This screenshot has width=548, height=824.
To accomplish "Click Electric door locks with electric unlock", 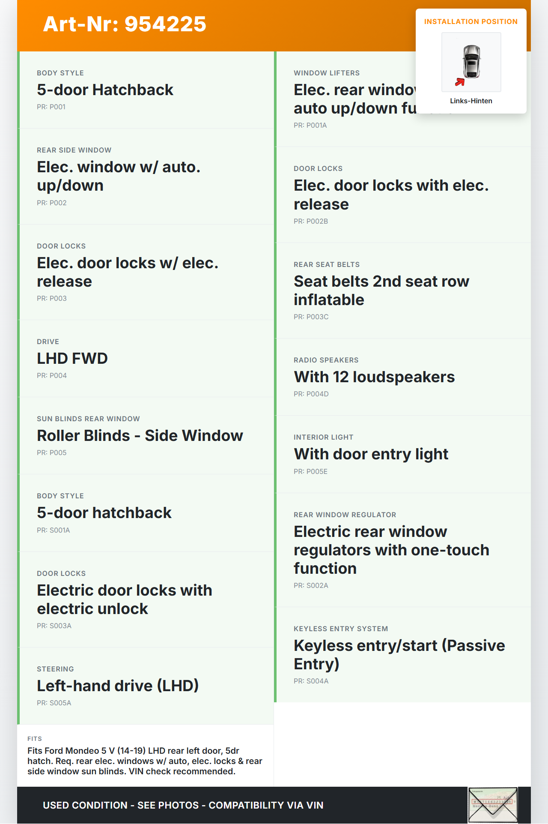I will (124, 599).
